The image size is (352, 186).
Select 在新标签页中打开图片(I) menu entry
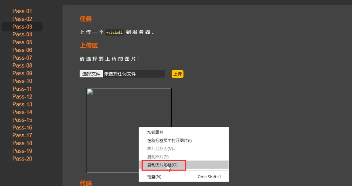[169, 141]
